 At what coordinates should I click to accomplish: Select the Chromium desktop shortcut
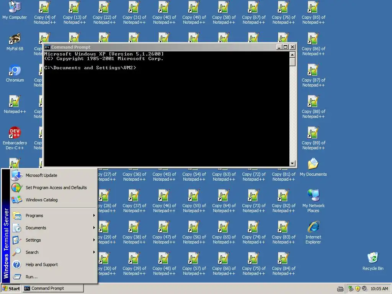coord(15,73)
